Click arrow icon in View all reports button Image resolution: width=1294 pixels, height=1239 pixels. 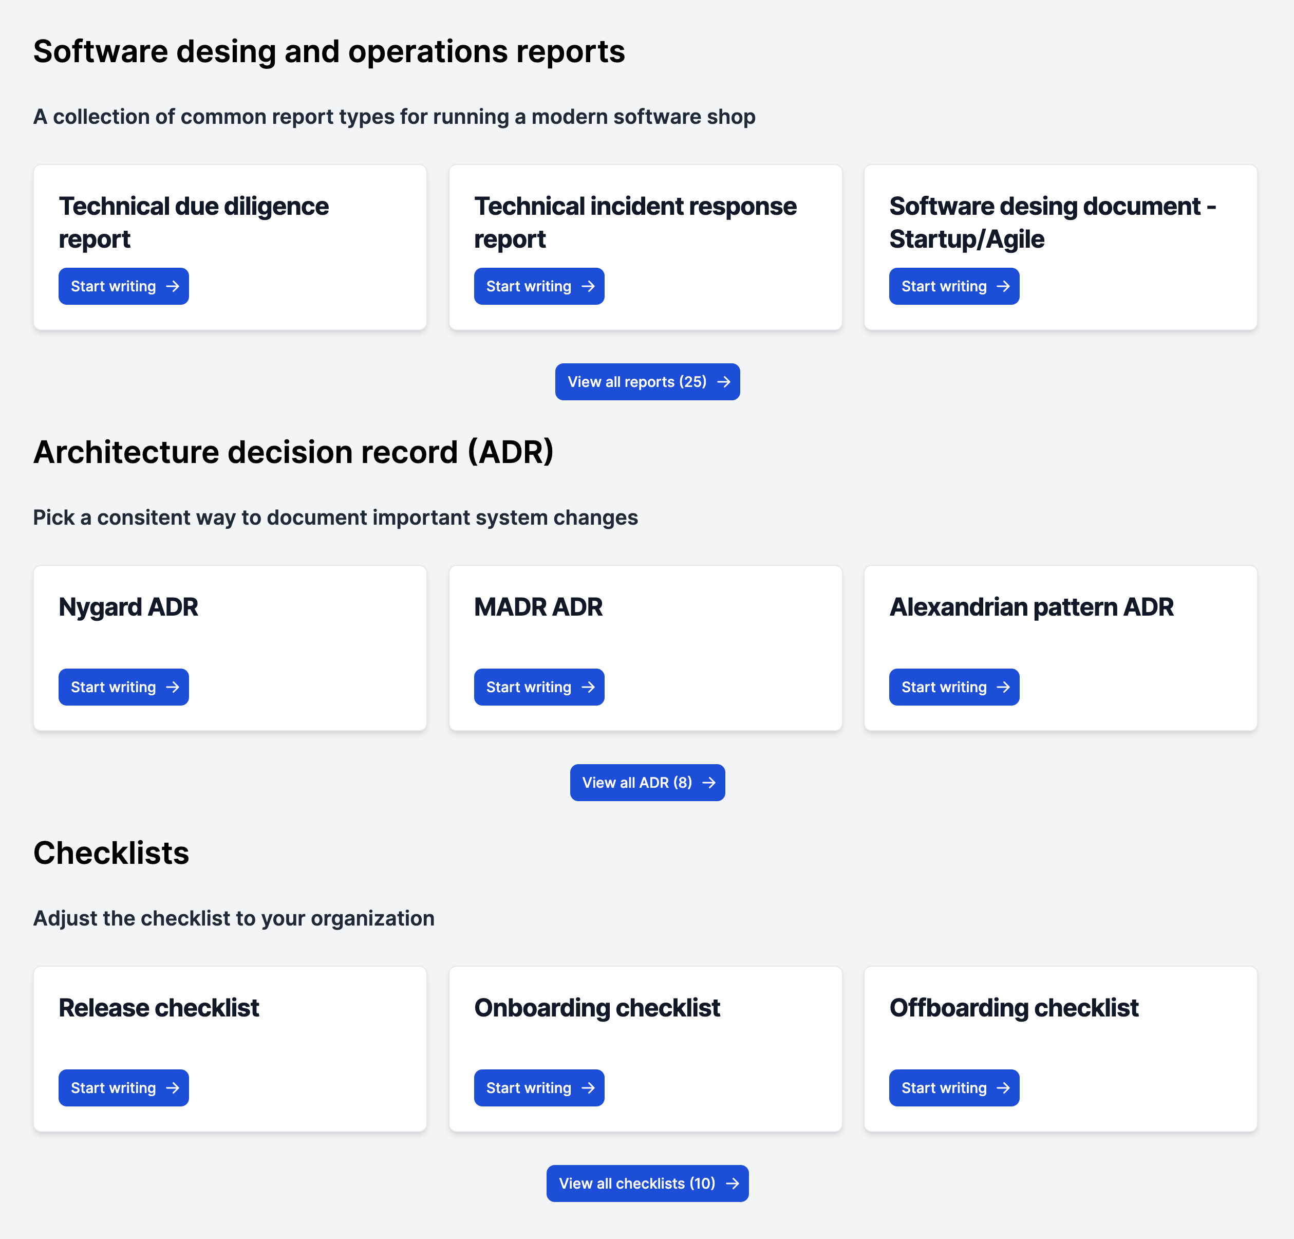(x=724, y=382)
